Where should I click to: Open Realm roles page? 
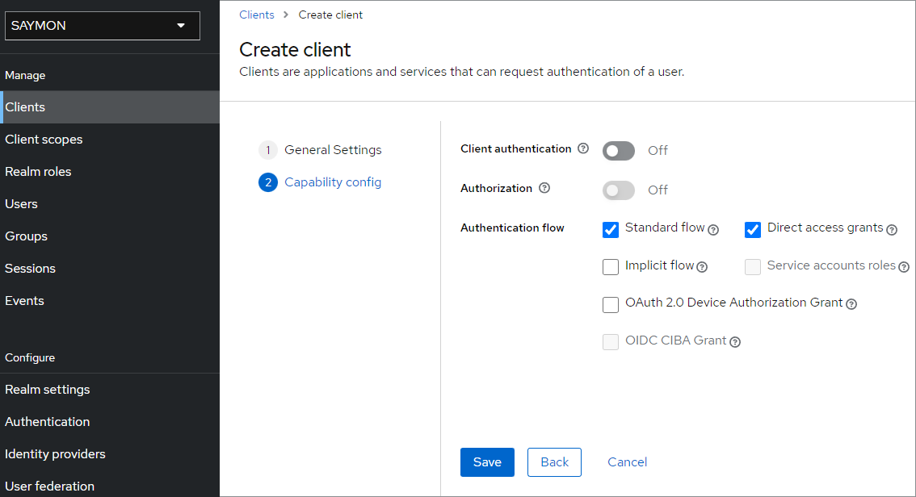110,172
